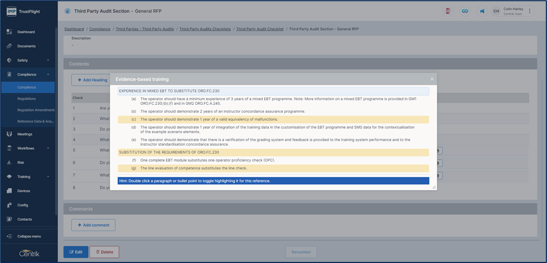This screenshot has height=263, width=547.
Task: Open the megaphone announcements icon
Action: click(482, 11)
